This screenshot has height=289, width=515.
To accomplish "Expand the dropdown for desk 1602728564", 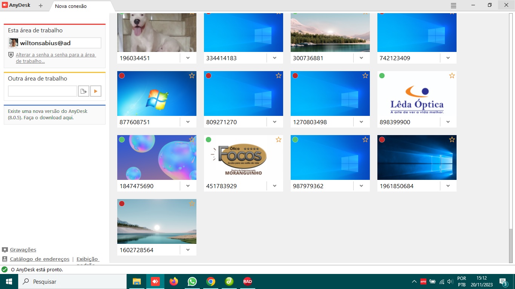I will point(188,250).
